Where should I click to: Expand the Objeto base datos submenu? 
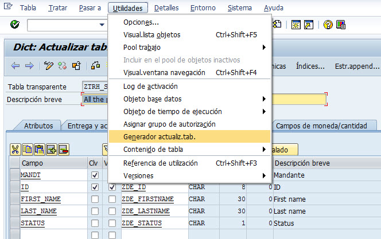(x=264, y=99)
